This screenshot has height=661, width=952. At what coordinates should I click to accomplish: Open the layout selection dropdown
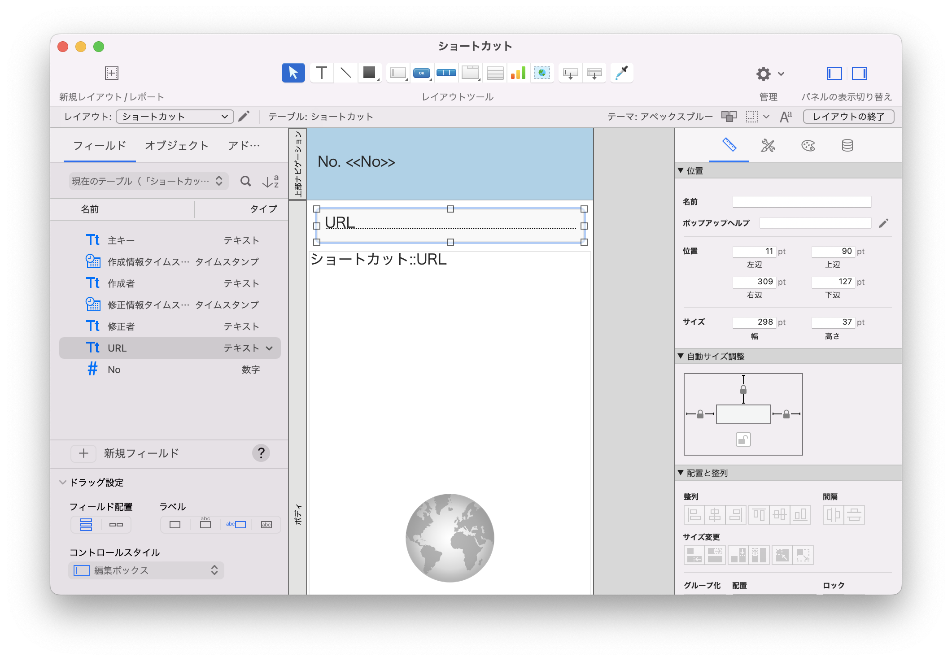175,117
